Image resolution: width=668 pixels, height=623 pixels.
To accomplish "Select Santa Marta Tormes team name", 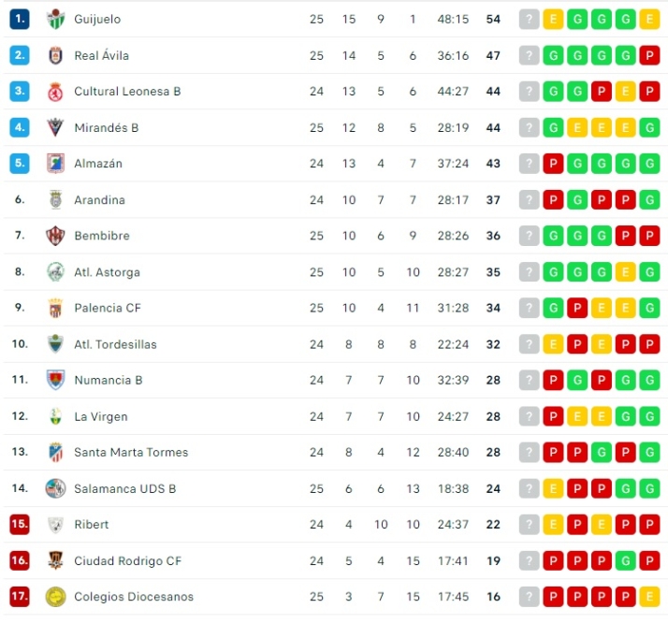I will 131,452.
